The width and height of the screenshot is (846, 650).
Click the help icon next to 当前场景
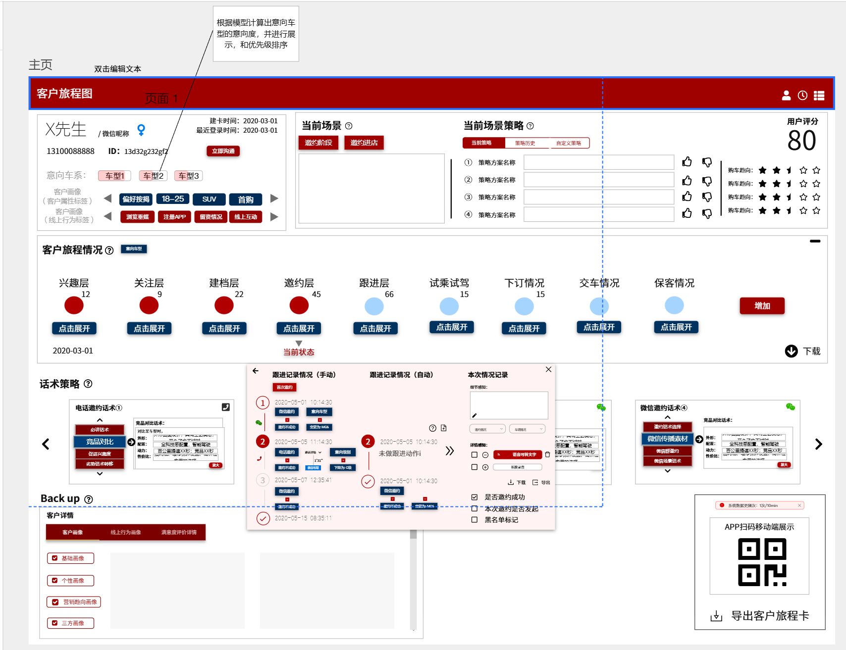coord(349,126)
